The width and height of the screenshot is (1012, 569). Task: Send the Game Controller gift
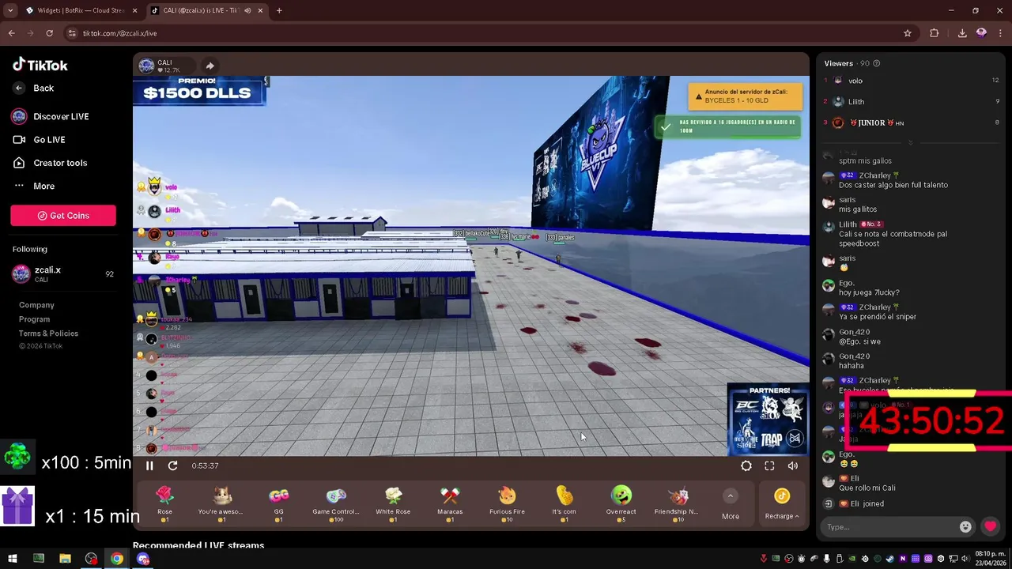tap(336, 503)
